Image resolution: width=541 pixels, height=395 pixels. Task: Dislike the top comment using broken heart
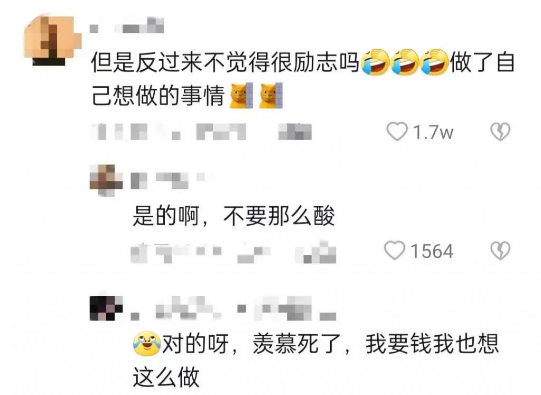[x=500, y=132]
